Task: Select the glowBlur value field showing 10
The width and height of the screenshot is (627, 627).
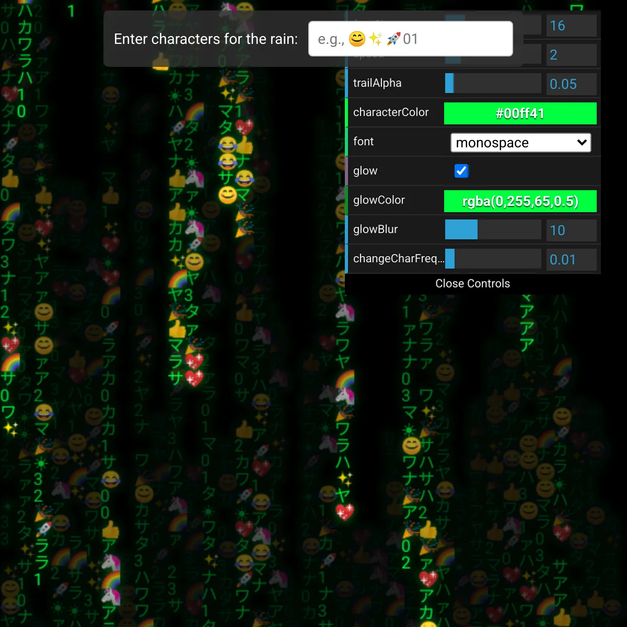Action: [572, 230]
